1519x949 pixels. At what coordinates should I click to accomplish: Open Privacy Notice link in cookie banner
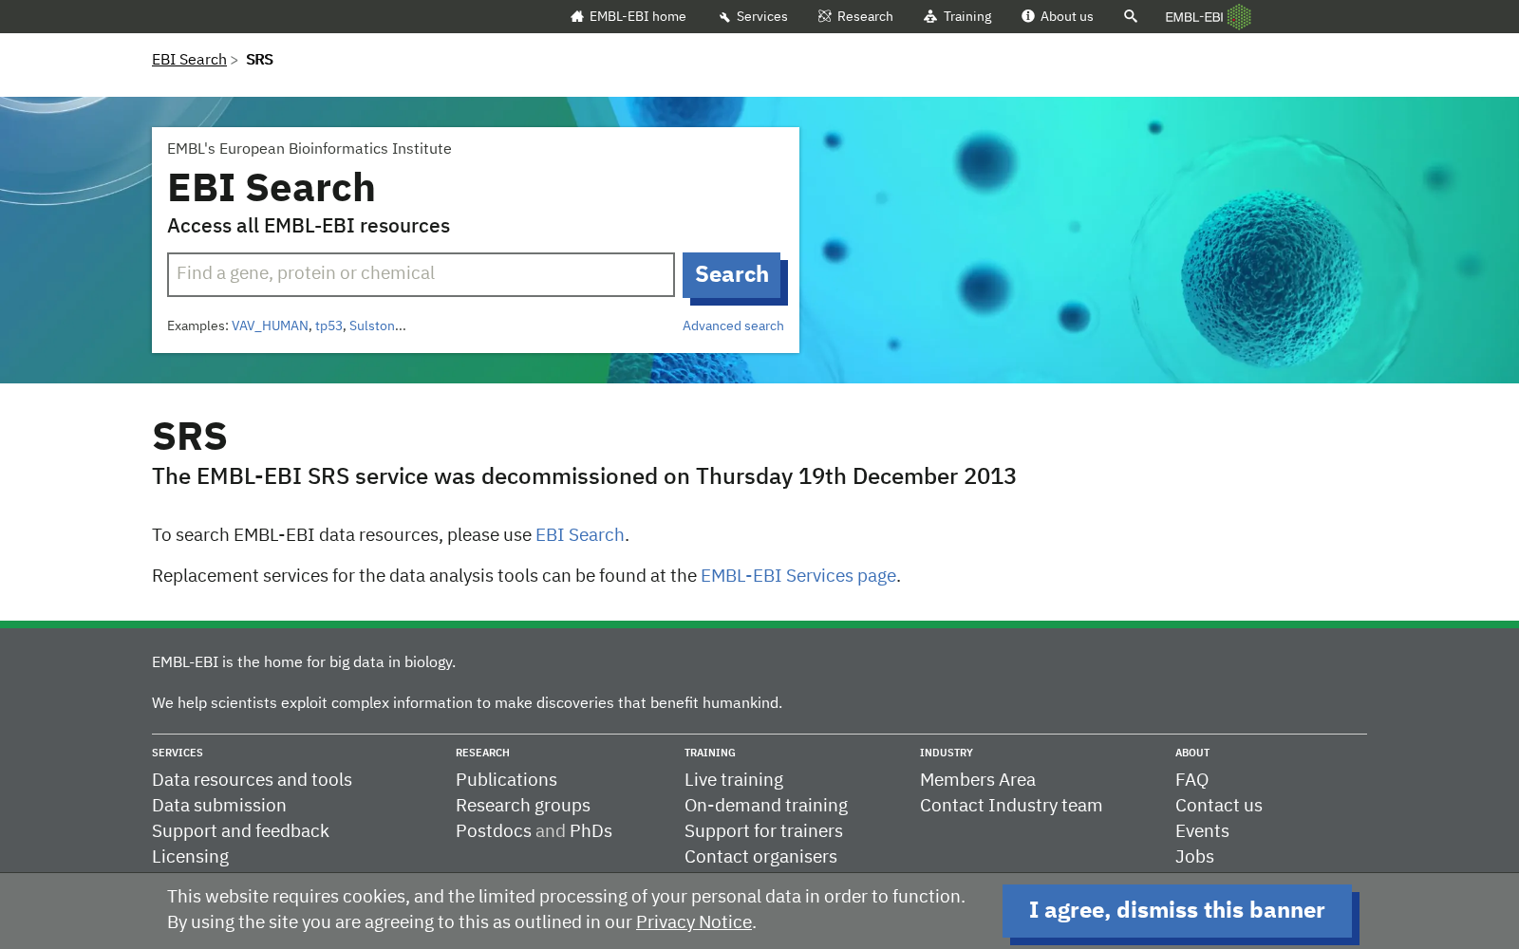point(694,922)
